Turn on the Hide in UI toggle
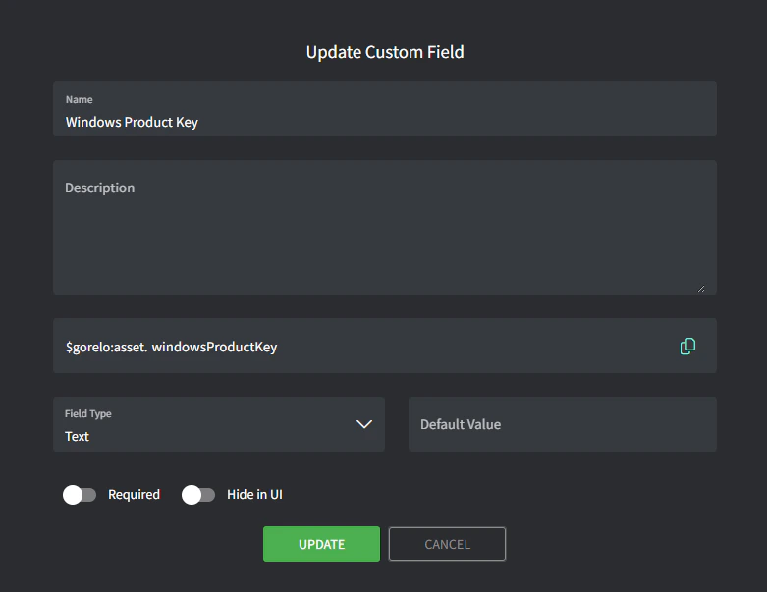 [198, 495]
